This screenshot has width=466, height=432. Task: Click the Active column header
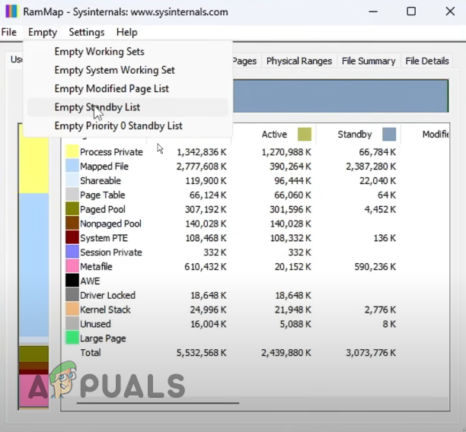pyautogui.click(x=274, y=135)
